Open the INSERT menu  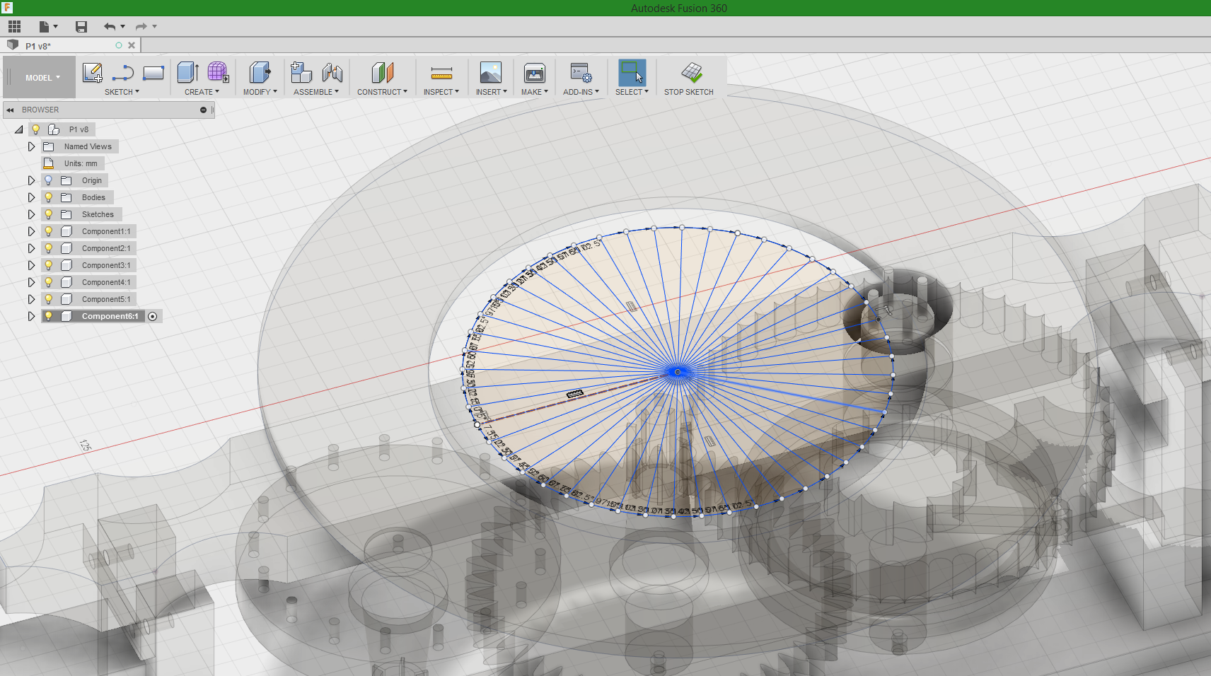point(491,92)
